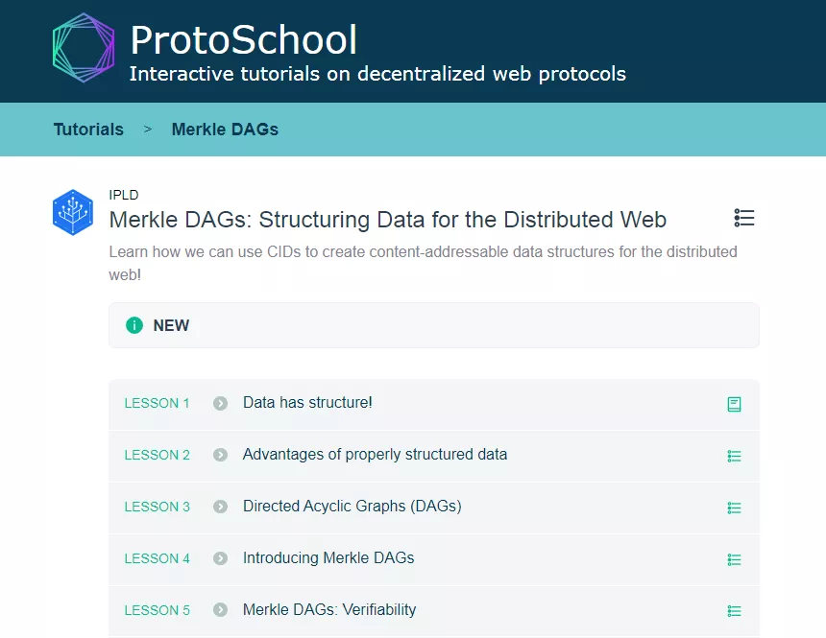This screenshot has height=638, width=826.
Task: Click the tutorial description about CIDs
Action: [423, 263]
